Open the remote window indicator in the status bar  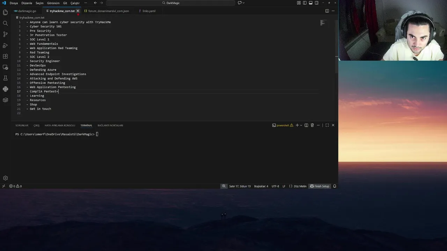(x=3, y=186)
